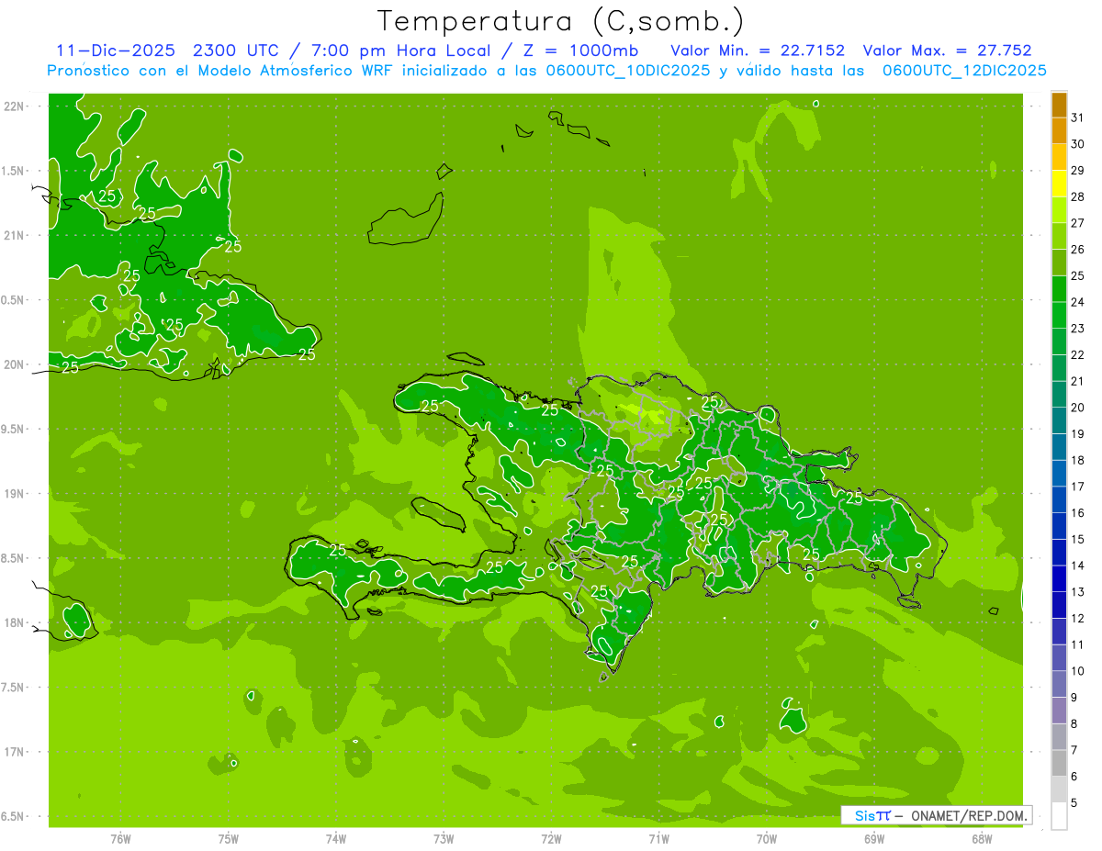
Task: Click the pressure level text "Z = 1000mb"
Action: point(580,50)
